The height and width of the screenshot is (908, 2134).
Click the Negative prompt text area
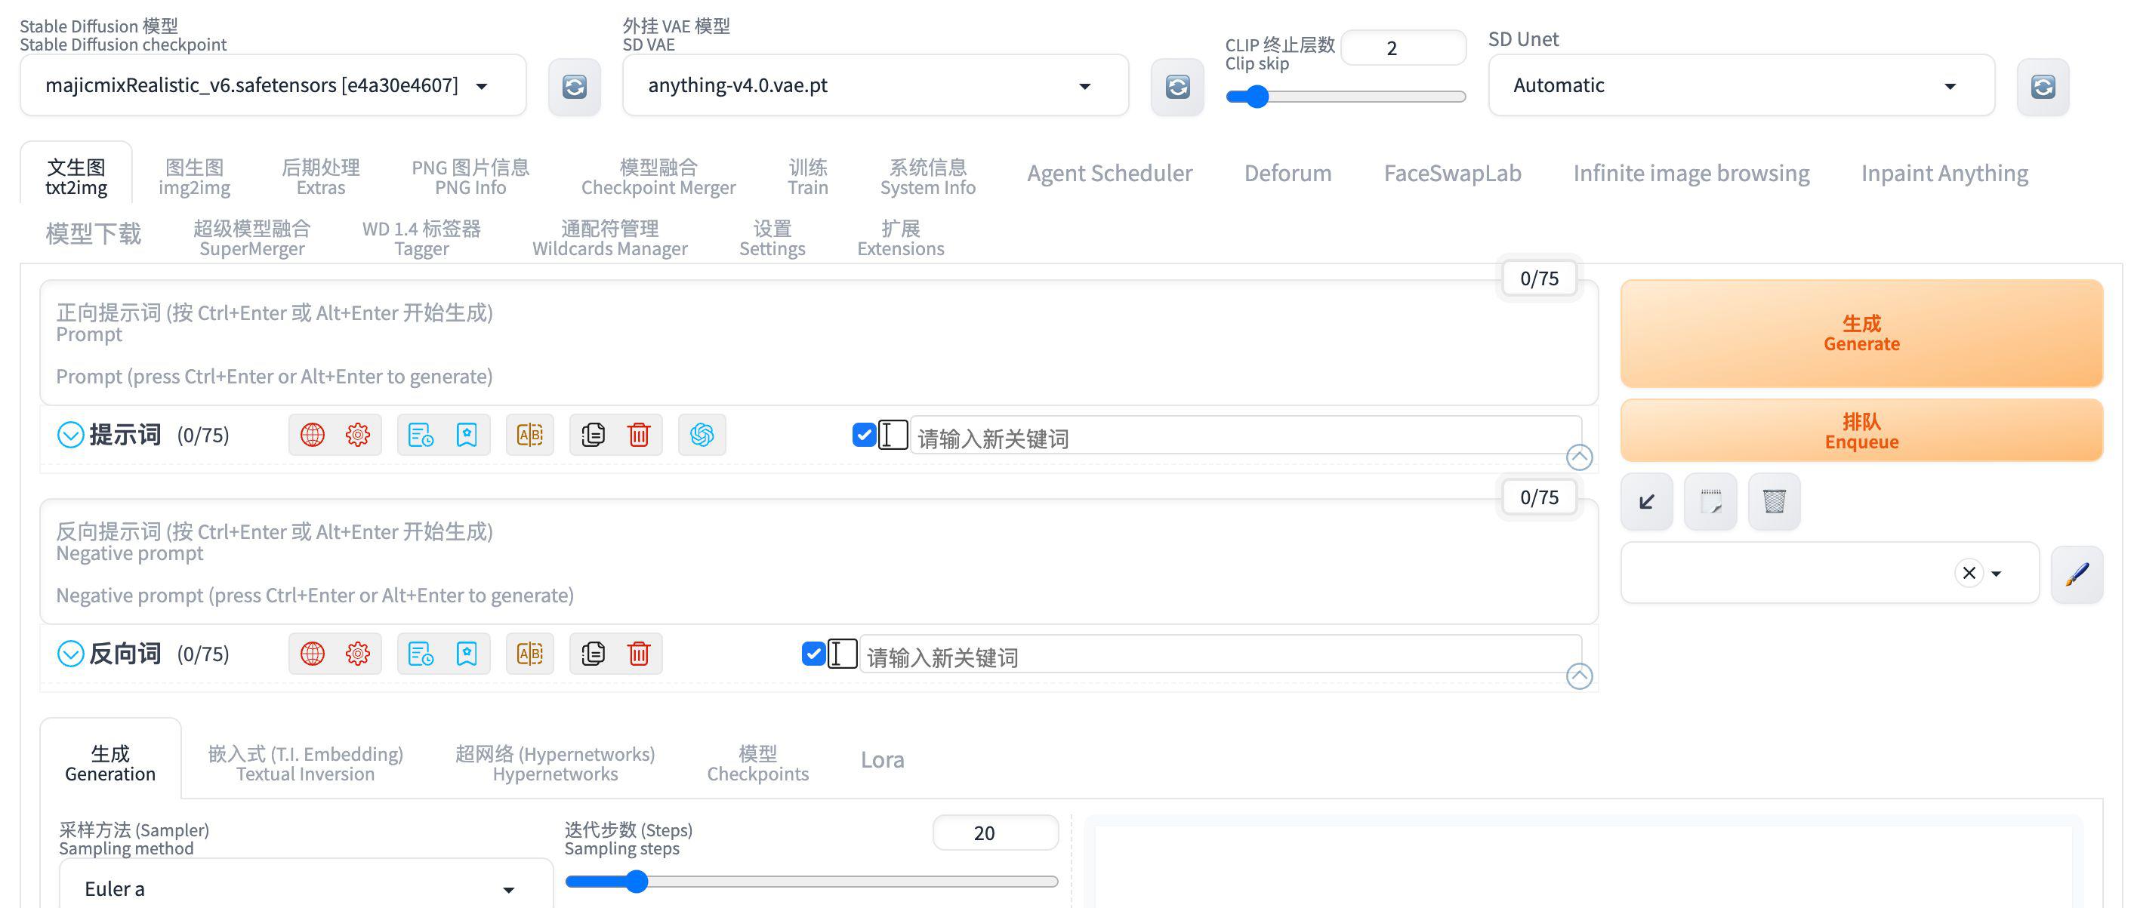[x=819, y=562]
